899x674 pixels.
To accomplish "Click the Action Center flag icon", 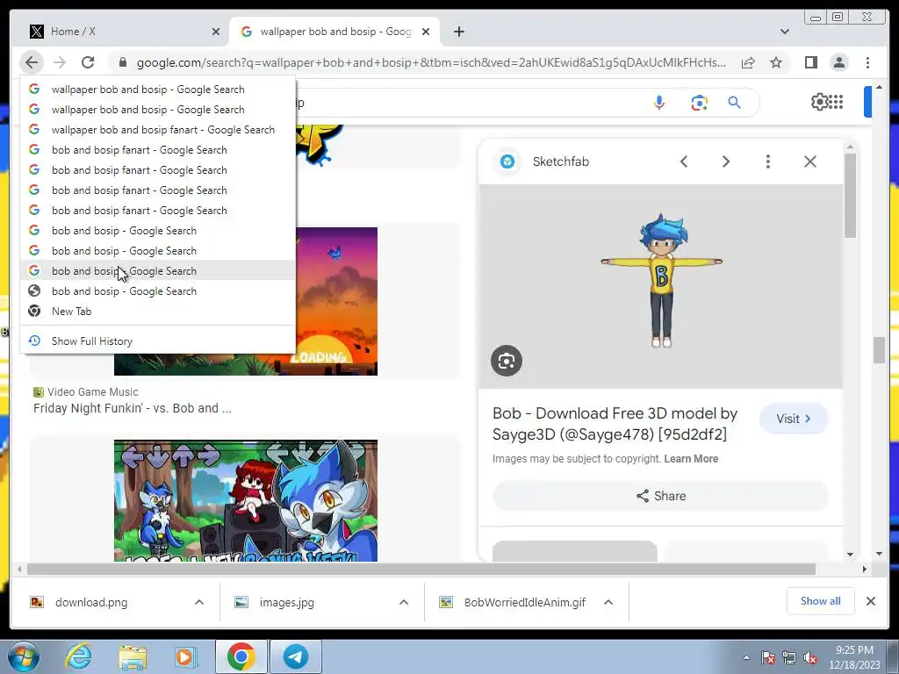I will tap(768, 658).
